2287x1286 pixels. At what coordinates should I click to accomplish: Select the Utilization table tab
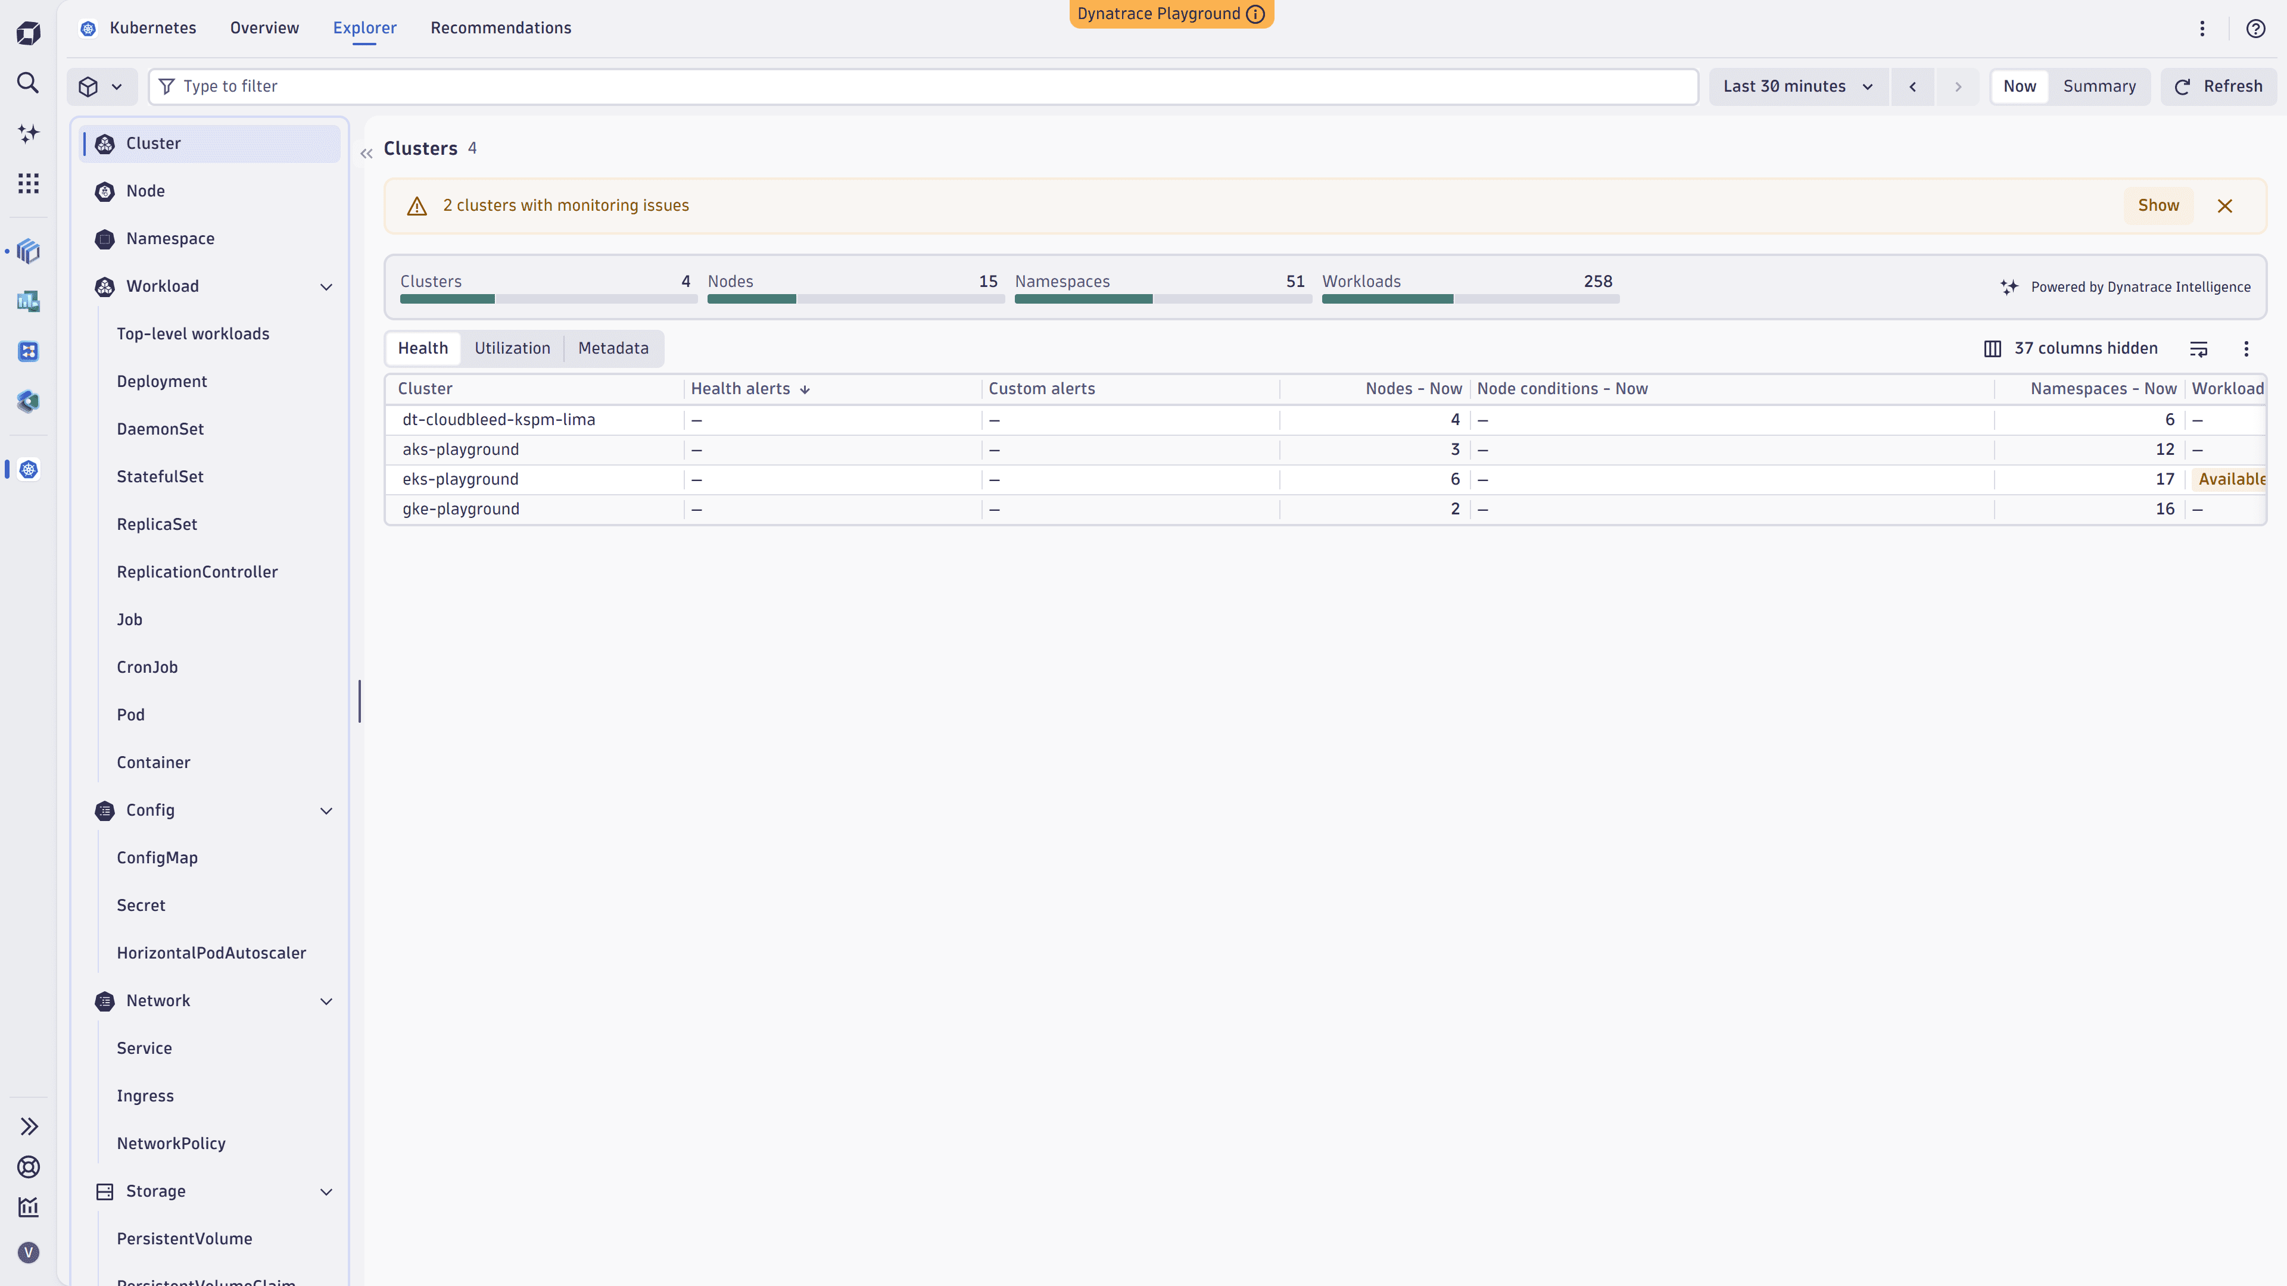[512, 348]
